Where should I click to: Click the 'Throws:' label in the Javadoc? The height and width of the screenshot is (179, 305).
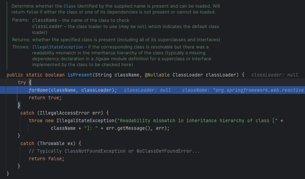click(x=21, y=47)
